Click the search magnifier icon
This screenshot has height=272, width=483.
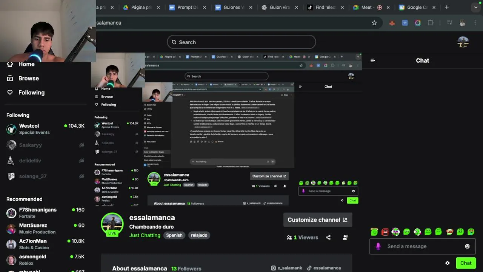point(174,42)
